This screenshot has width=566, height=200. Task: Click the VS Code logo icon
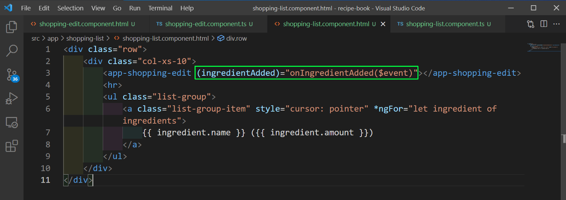[8, 8]
